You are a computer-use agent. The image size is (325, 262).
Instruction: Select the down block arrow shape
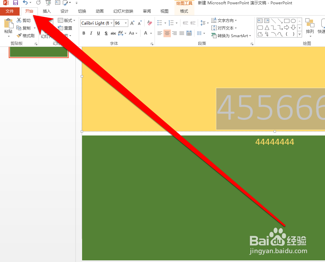click(293, 27)
